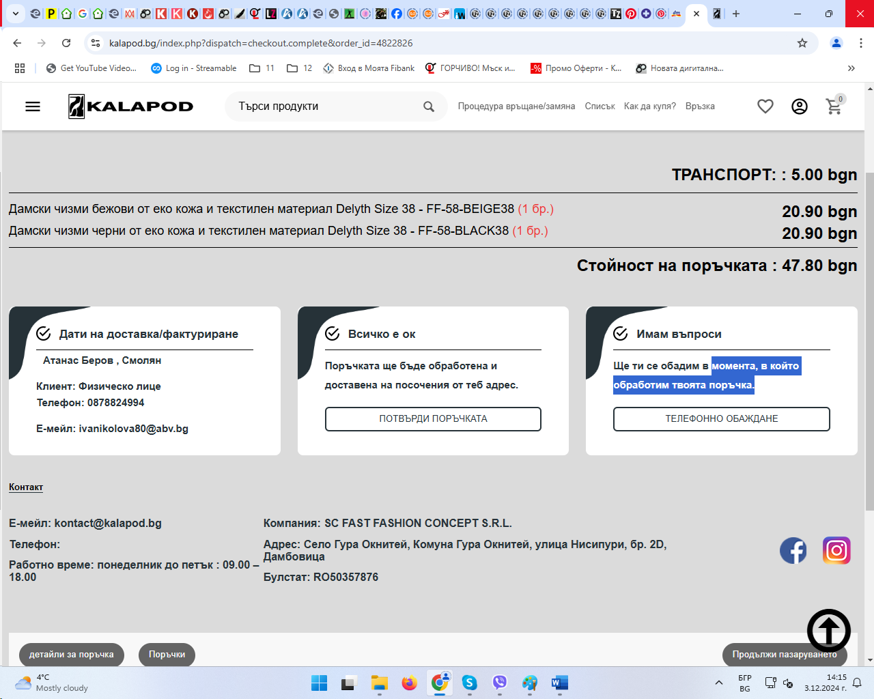874x699 pixels.
Task: Click the Булстат RO50357876 text
Action: pyautogui.click(x=321, y=577)
